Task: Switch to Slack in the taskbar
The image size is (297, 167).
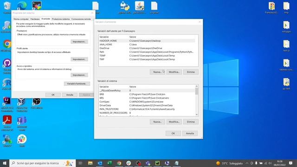Action: 129,163
